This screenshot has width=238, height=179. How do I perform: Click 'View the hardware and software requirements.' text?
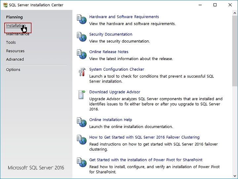pos(132,24)
